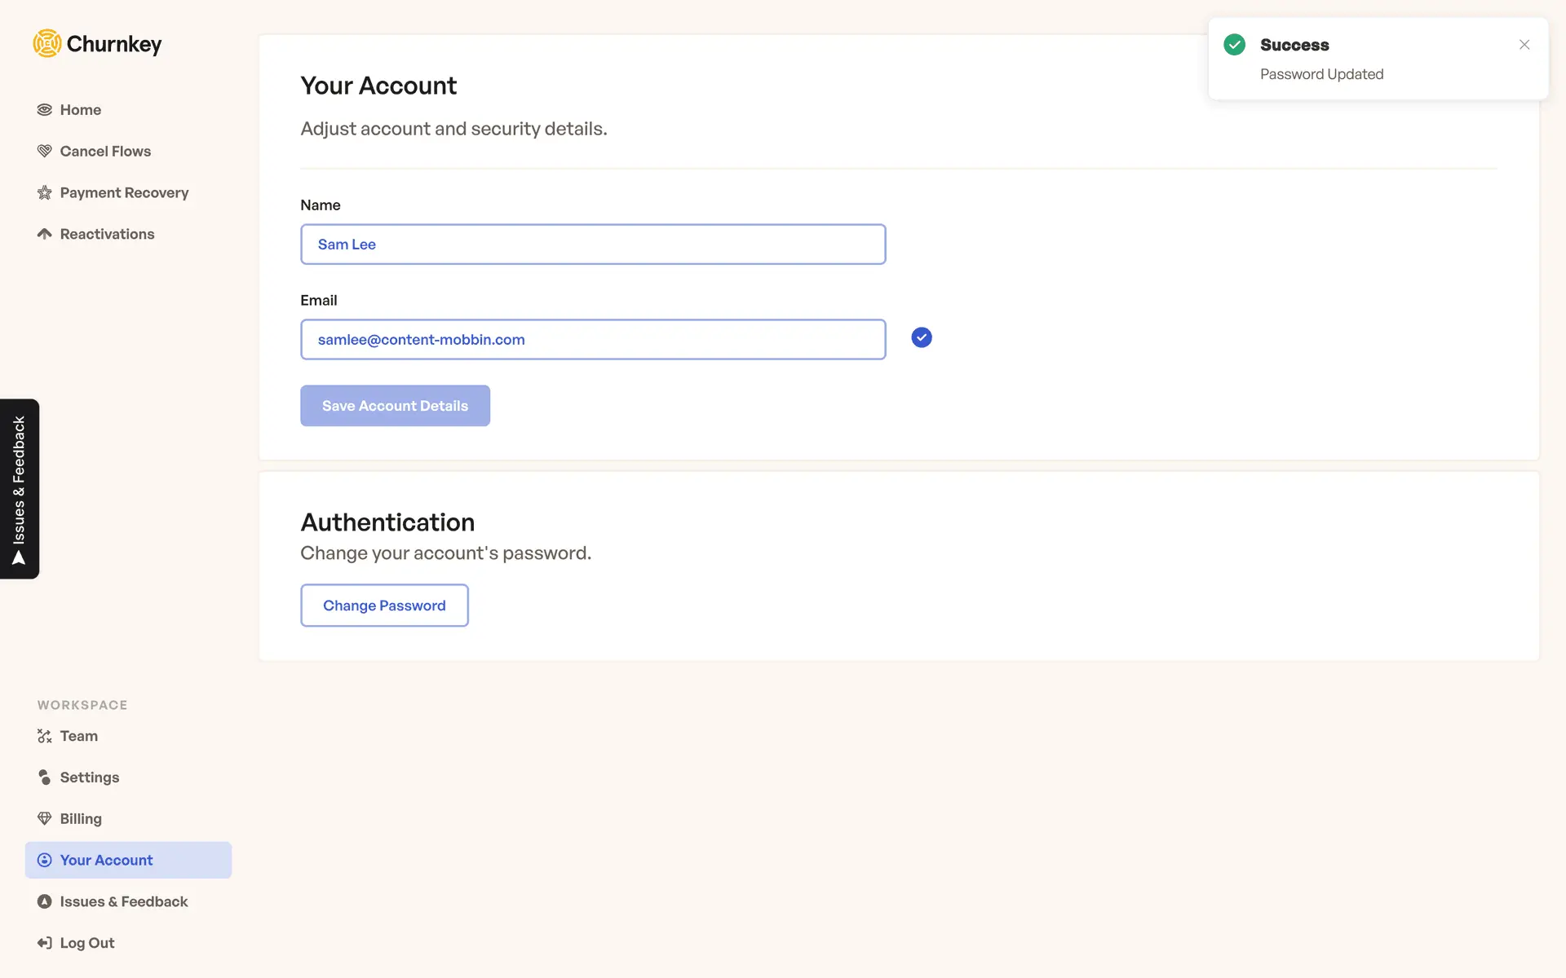The image size is (1566, 978).
Task: Open Issues & Feedback sidebar item
Action: point(123,902)
